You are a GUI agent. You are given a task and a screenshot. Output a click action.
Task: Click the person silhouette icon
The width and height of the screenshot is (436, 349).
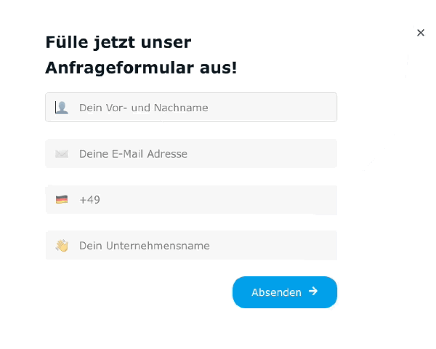(x=62, y=108)
